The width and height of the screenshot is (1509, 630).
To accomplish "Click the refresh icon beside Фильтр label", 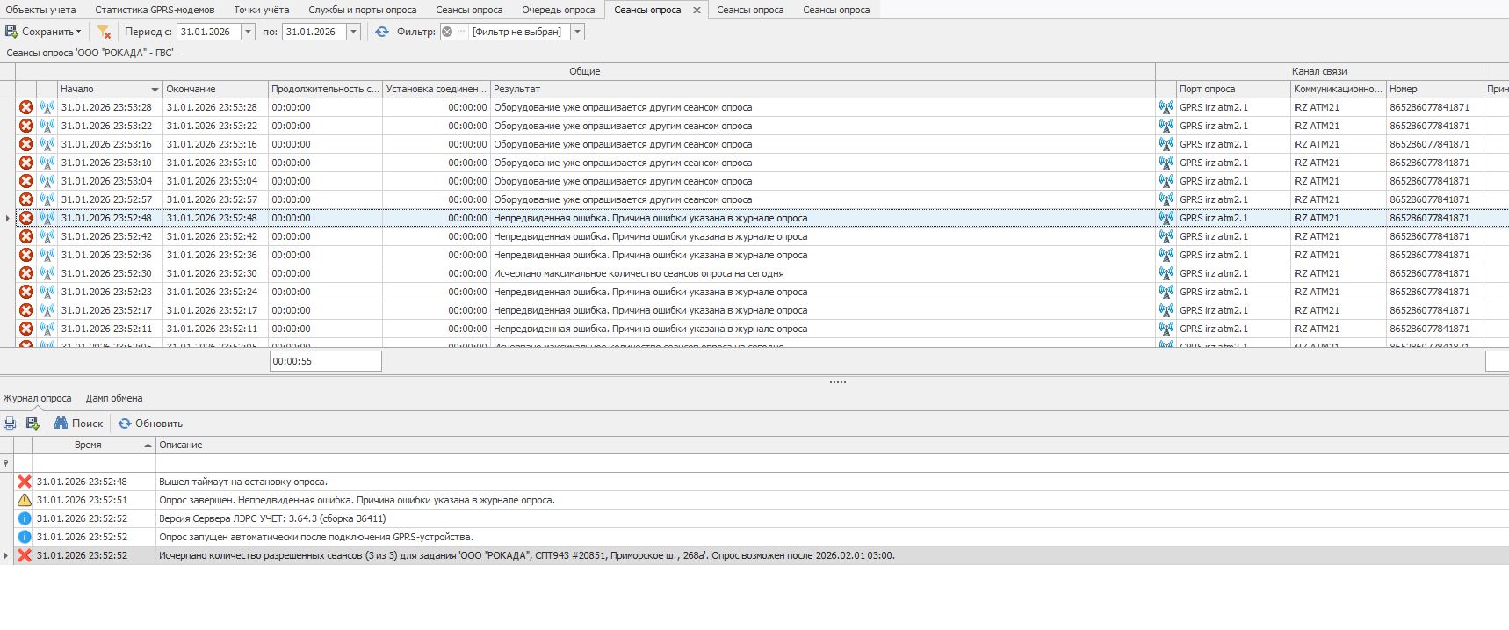I will coord(381,32).
